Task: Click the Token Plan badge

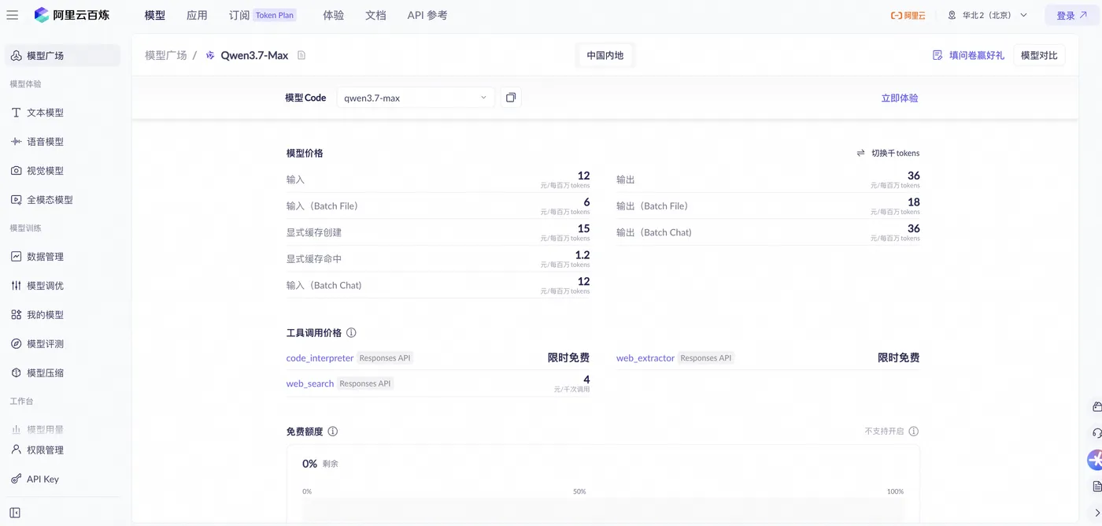Action: 275,15
